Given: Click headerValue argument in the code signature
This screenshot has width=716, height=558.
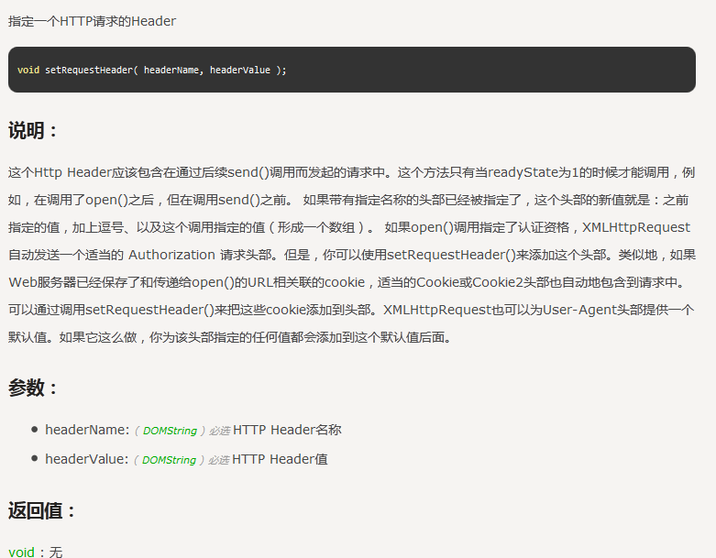Looking at the screenshot, I should pos(240,70).
